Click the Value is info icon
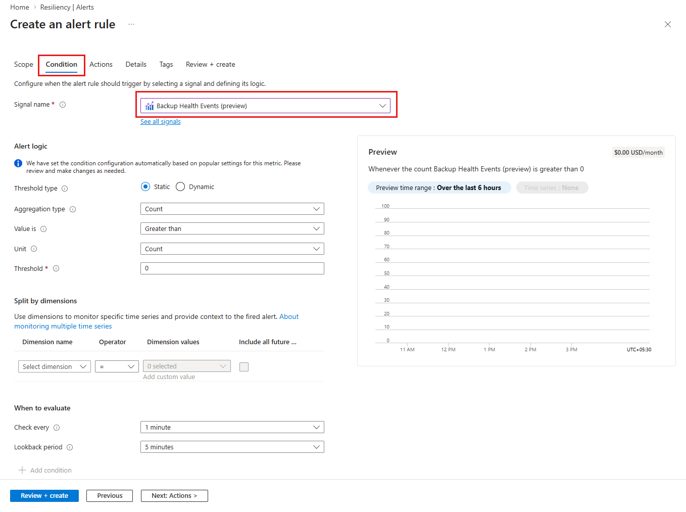686x512 pixels. pyautogui.click(x=43, y=229)
